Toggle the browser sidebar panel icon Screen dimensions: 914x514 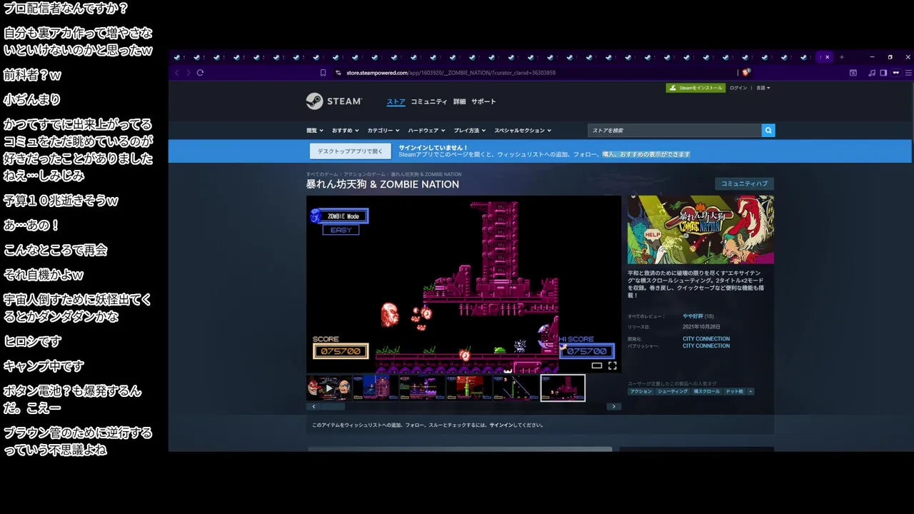pos(883,73)
